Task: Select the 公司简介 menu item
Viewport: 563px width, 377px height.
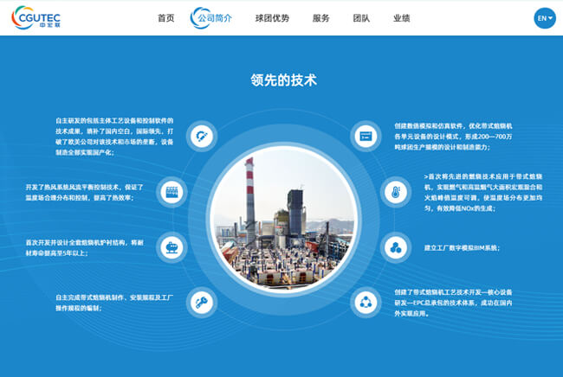Action: pyautogui.click(x=214, y=18)
